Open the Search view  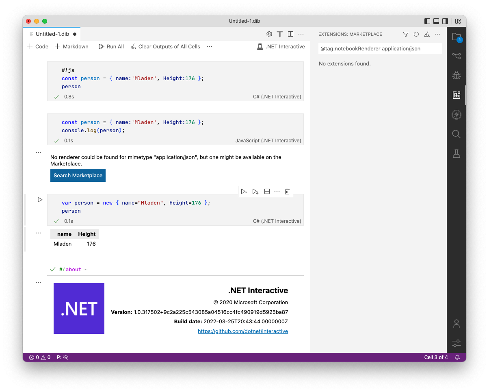[x=457, y=134]
